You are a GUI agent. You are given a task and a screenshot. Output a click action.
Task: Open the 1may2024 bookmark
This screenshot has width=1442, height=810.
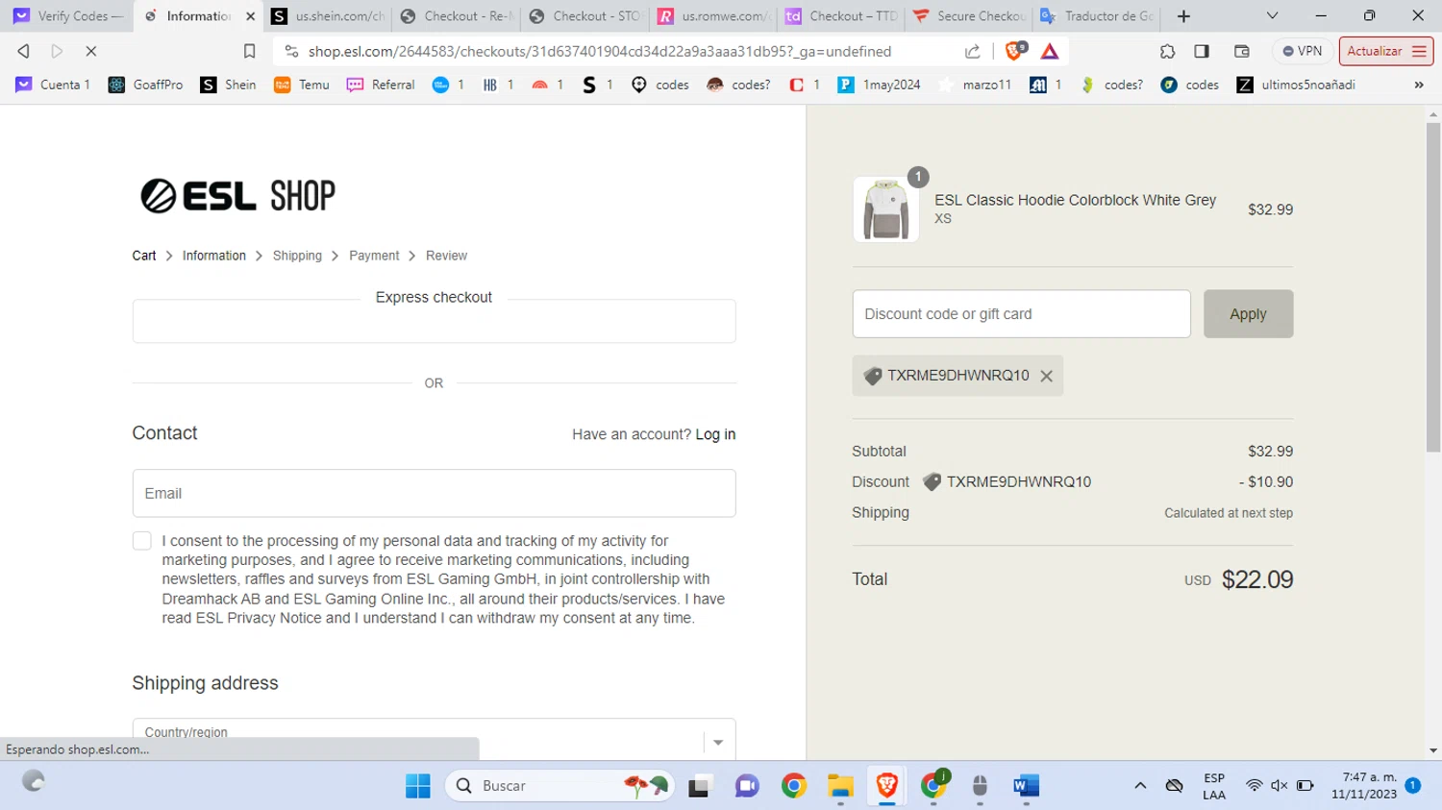tap(880, 85)
